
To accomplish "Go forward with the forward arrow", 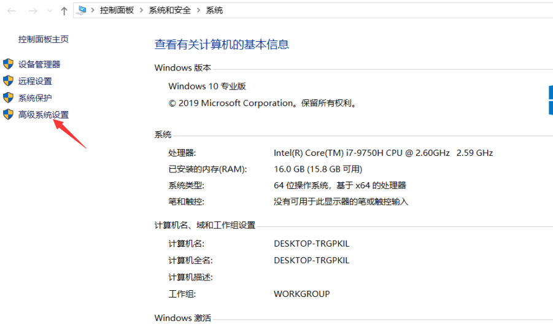I will pos(33,11).
